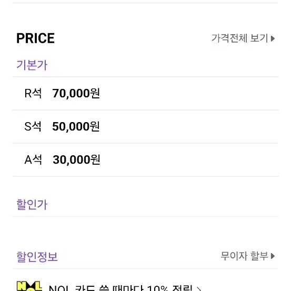Select the A석 seat label
Viewport: 291px width, 291px height.
(x=33, y=159)
